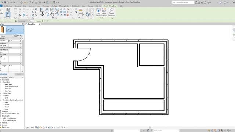Click the Sill Height input field
Image resolution: width=235 pixels, height=132 pixels.
point(14,41)
